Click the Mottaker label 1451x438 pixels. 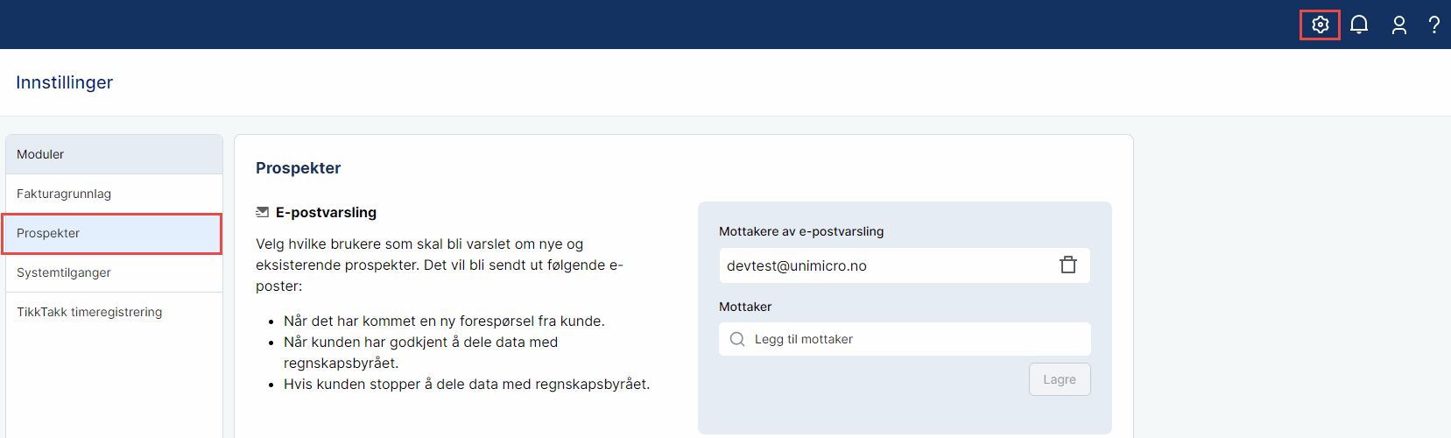tap(745, 307)
